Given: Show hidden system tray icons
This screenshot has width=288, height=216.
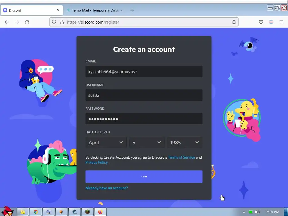Looking at the screenshot, I should [x=244, y=212].
